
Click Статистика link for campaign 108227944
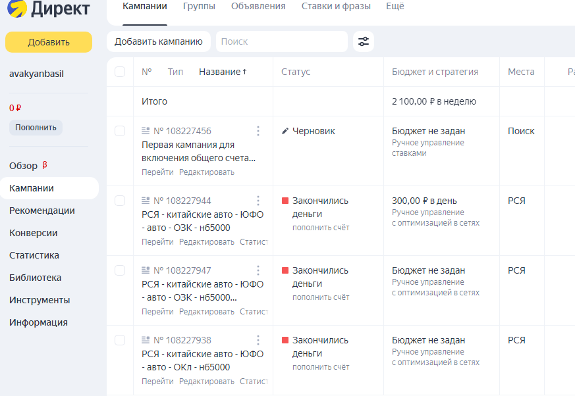pos(254,242)
